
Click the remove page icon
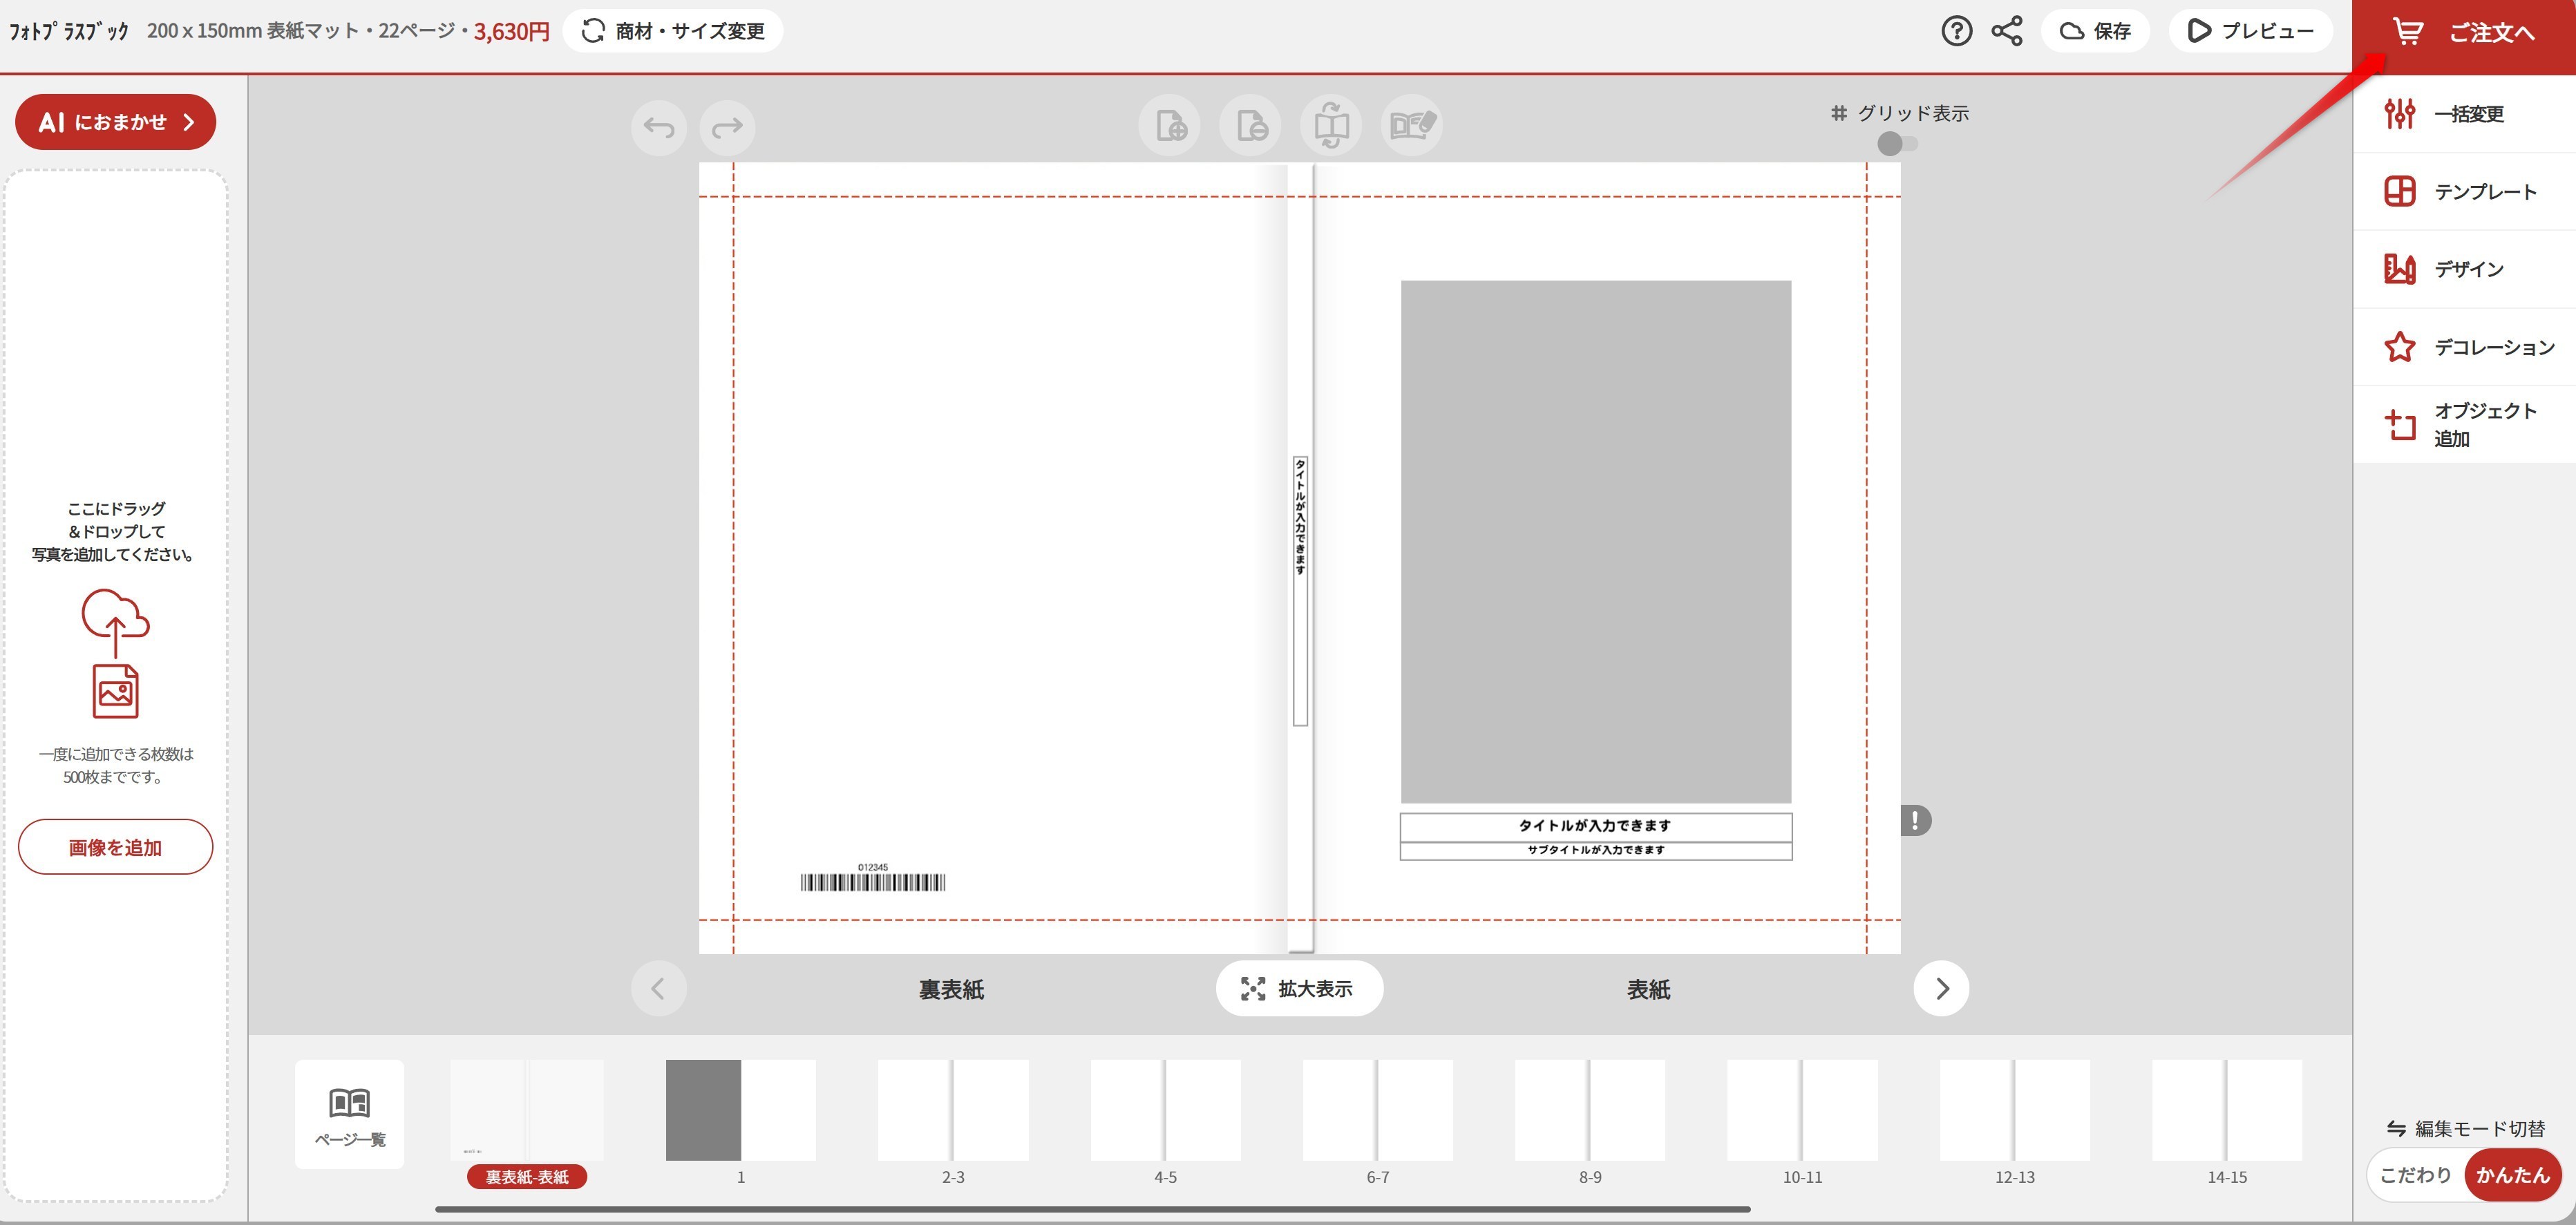tap(1251, 126)
